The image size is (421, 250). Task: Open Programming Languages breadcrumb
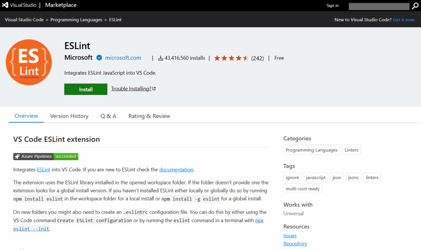(76, 20)
